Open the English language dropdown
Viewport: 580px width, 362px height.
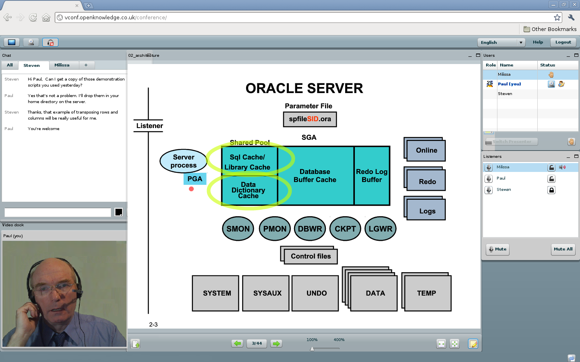pyautogui.click(x=501, y=42)
